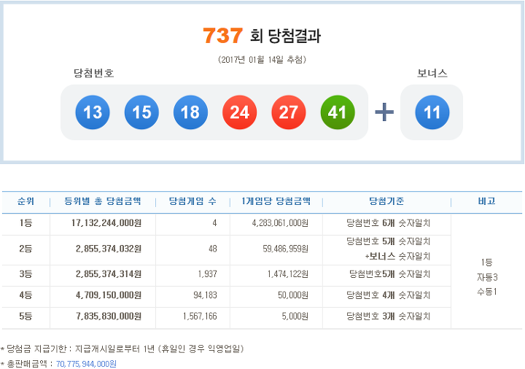
Task: Click the winning game count 1,567,166
Action: (x=200, y=316)
